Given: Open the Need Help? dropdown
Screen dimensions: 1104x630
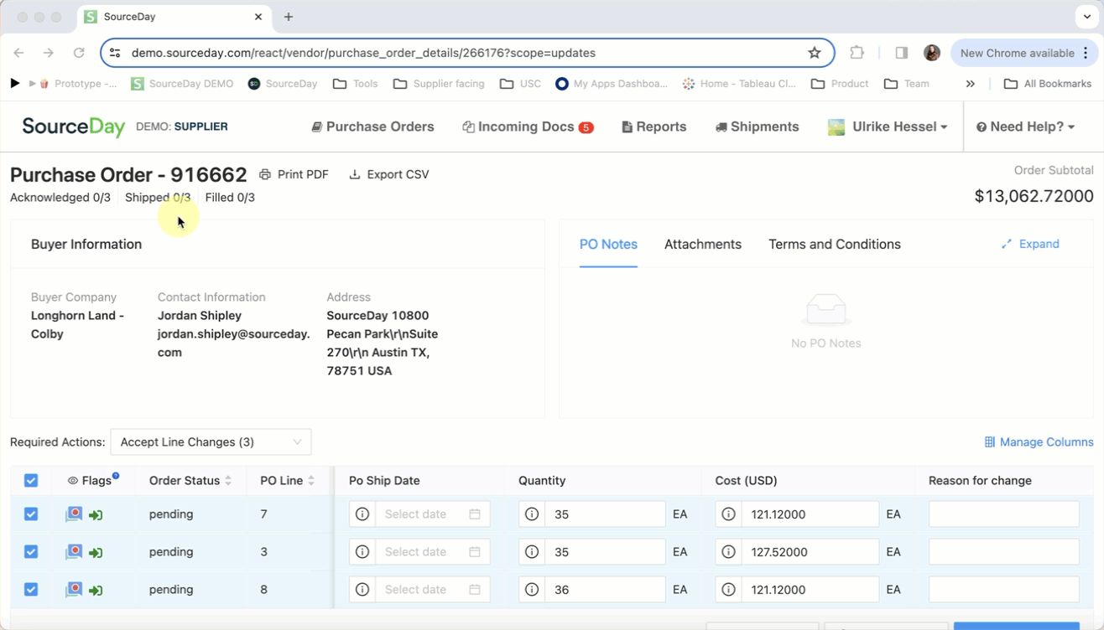Looking at the screenshot, I should click(1025, 127).
